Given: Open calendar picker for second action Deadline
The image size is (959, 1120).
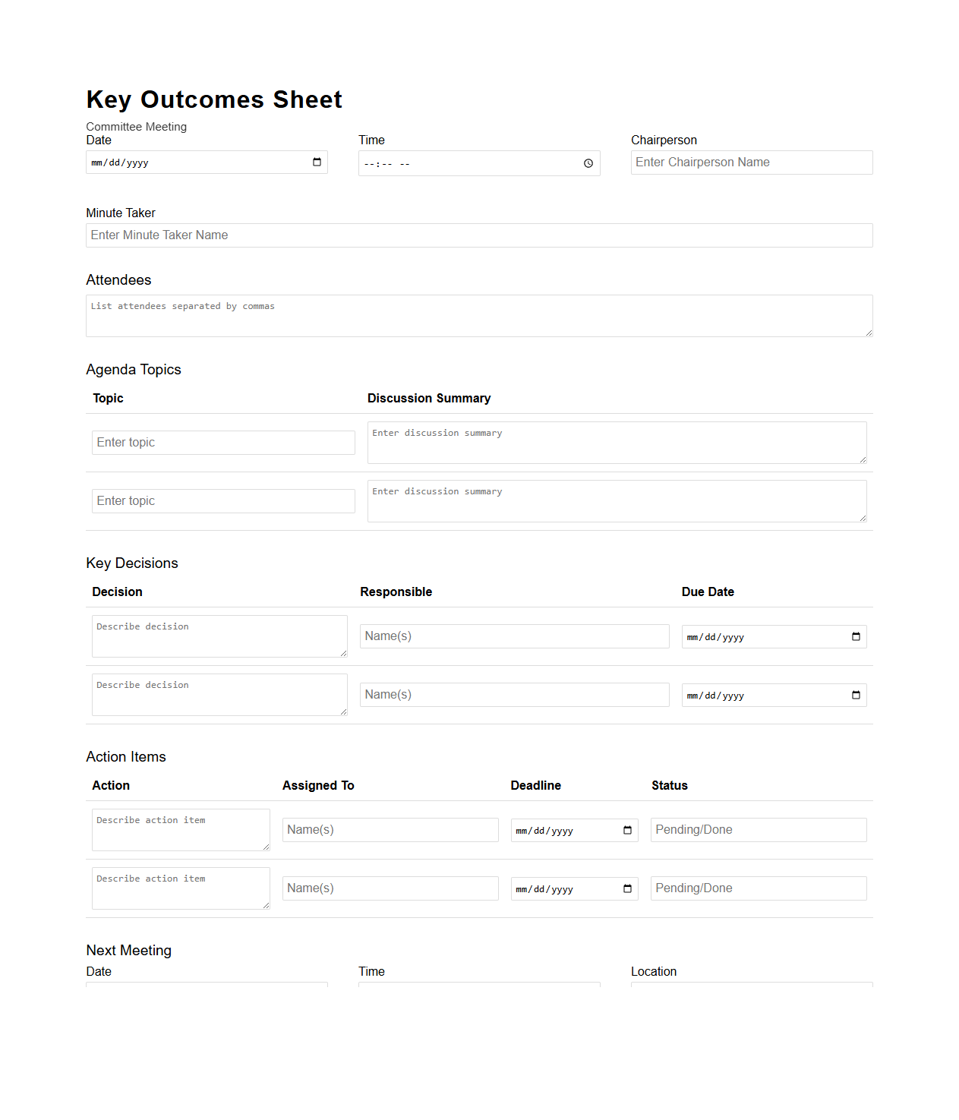Looking at the screenshot, I should pyautogui.click(x=627, y=888).
